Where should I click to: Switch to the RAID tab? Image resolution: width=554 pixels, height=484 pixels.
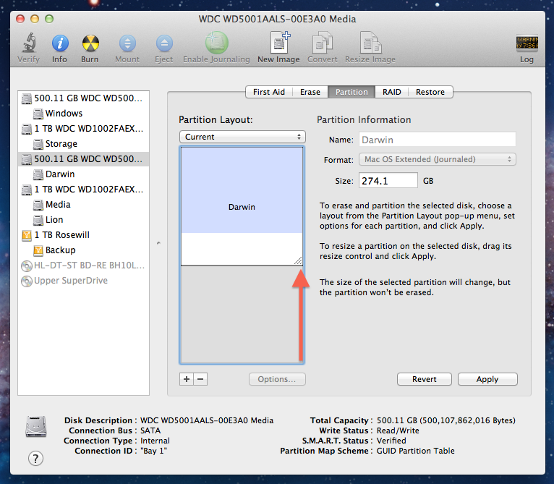(x=391, y=92)
